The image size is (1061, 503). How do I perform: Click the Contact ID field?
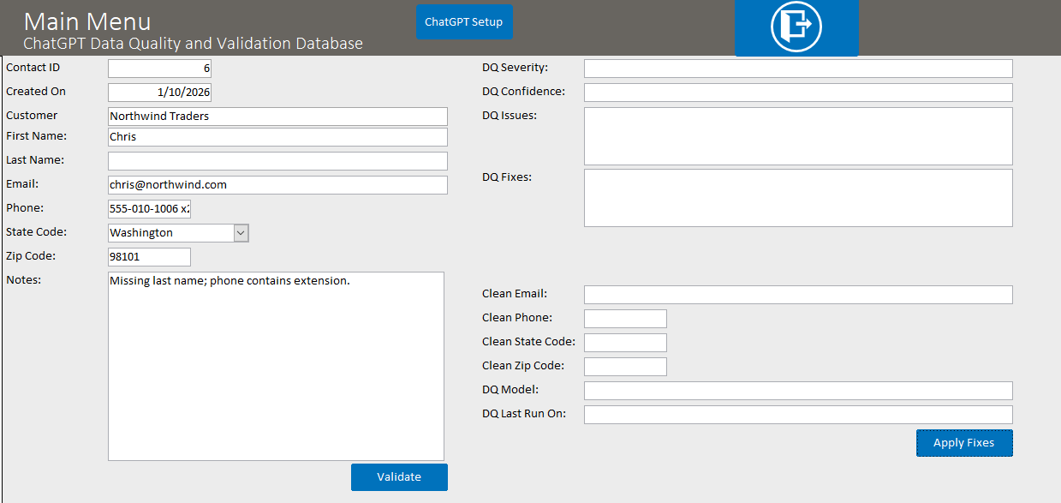coord(159,69)
